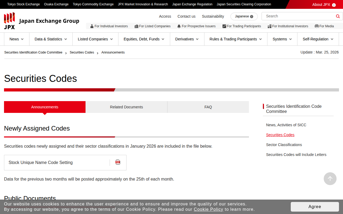The width and height of the screenshot is (343, 214).
Task: Expand the Equities, Debt, Funds menu
Action: pos(144,39)
